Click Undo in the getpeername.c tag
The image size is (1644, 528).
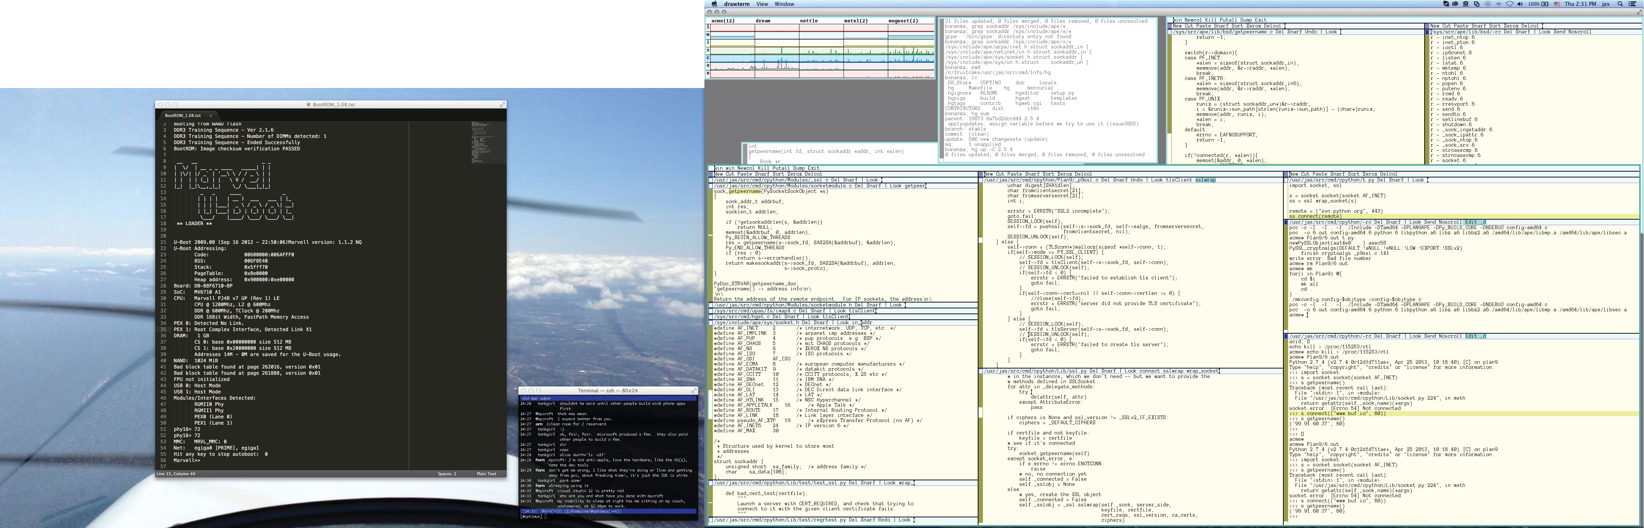1311,31
